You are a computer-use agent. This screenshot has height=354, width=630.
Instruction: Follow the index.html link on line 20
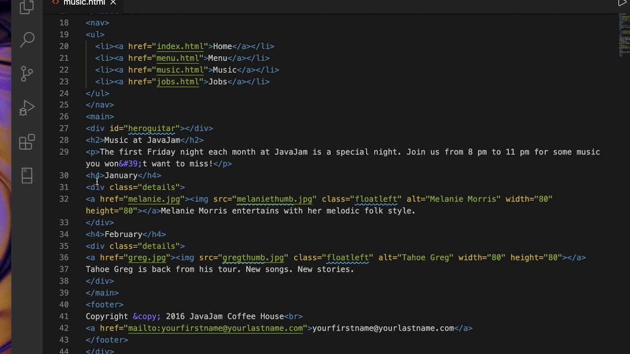click(180, 46)
